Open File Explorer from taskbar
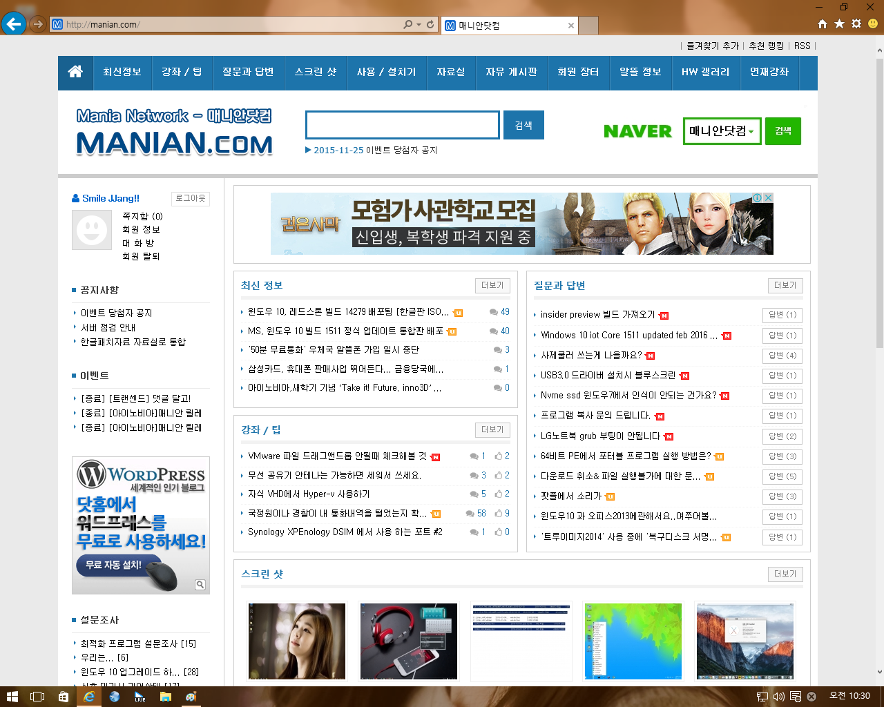Viewport: 884px width, 707px height. [x=166, y=697]
